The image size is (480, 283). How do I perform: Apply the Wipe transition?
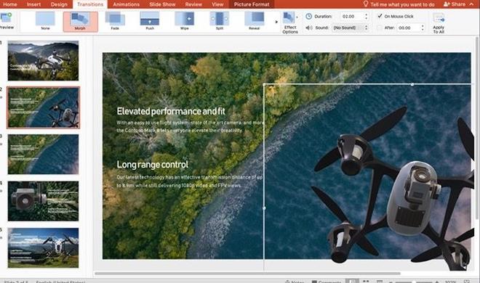click(x=185, y=21)
